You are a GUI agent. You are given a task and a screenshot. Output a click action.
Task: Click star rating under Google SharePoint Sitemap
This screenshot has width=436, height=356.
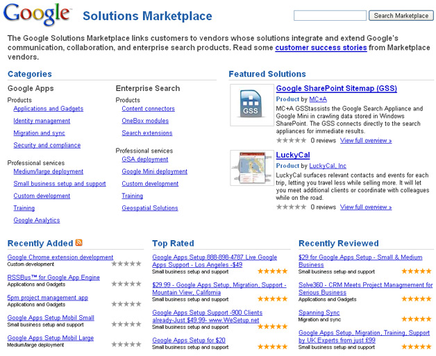pyautogui.click(x=291, y=140)
